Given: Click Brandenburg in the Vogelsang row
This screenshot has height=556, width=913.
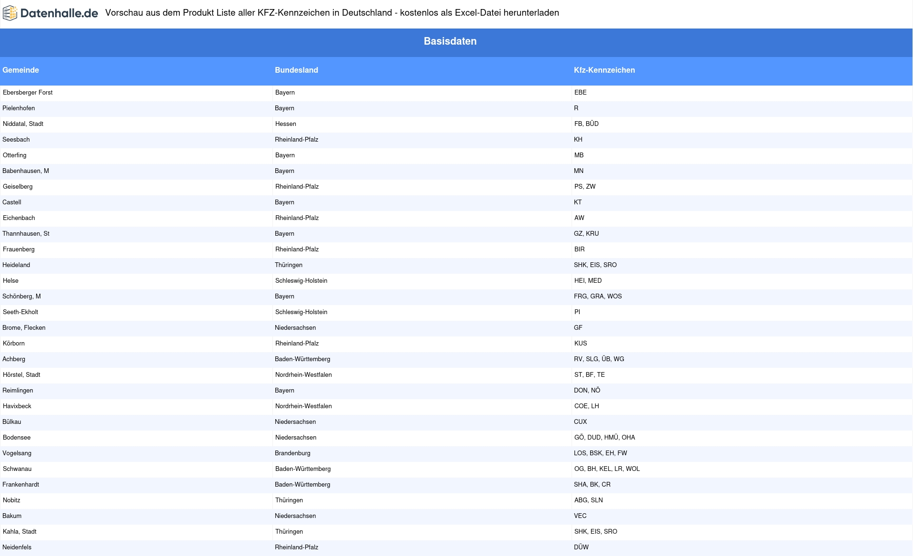Looking at the screenshot, I should point(292,453).
